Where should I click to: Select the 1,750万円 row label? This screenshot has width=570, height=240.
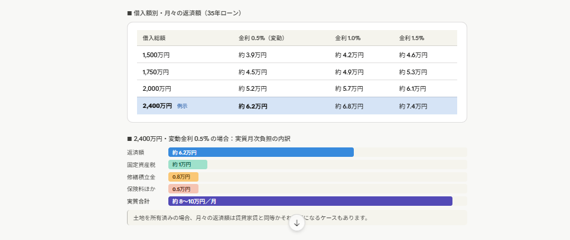click(155, 73)
